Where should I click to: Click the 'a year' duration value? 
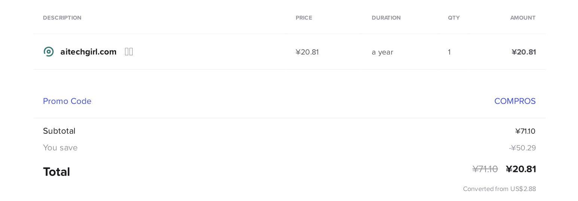point(382,52)
